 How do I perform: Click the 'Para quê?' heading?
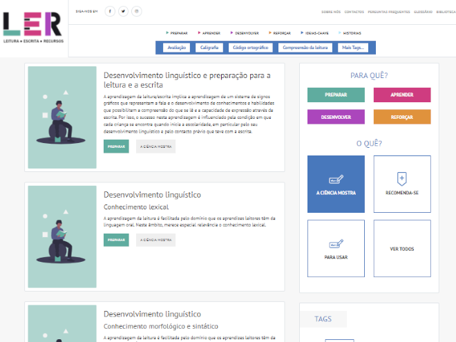369,75
